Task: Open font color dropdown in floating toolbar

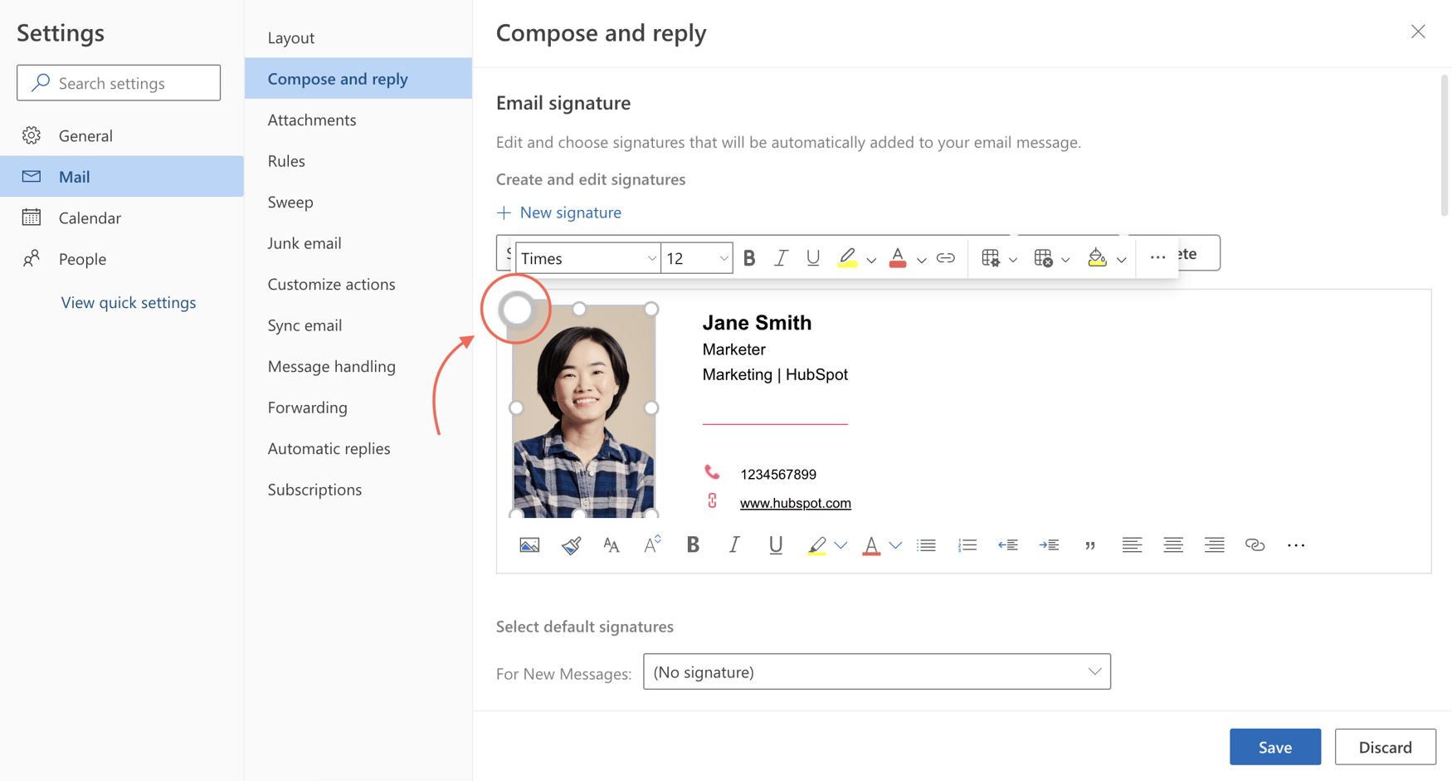Action: pos(921,260)
